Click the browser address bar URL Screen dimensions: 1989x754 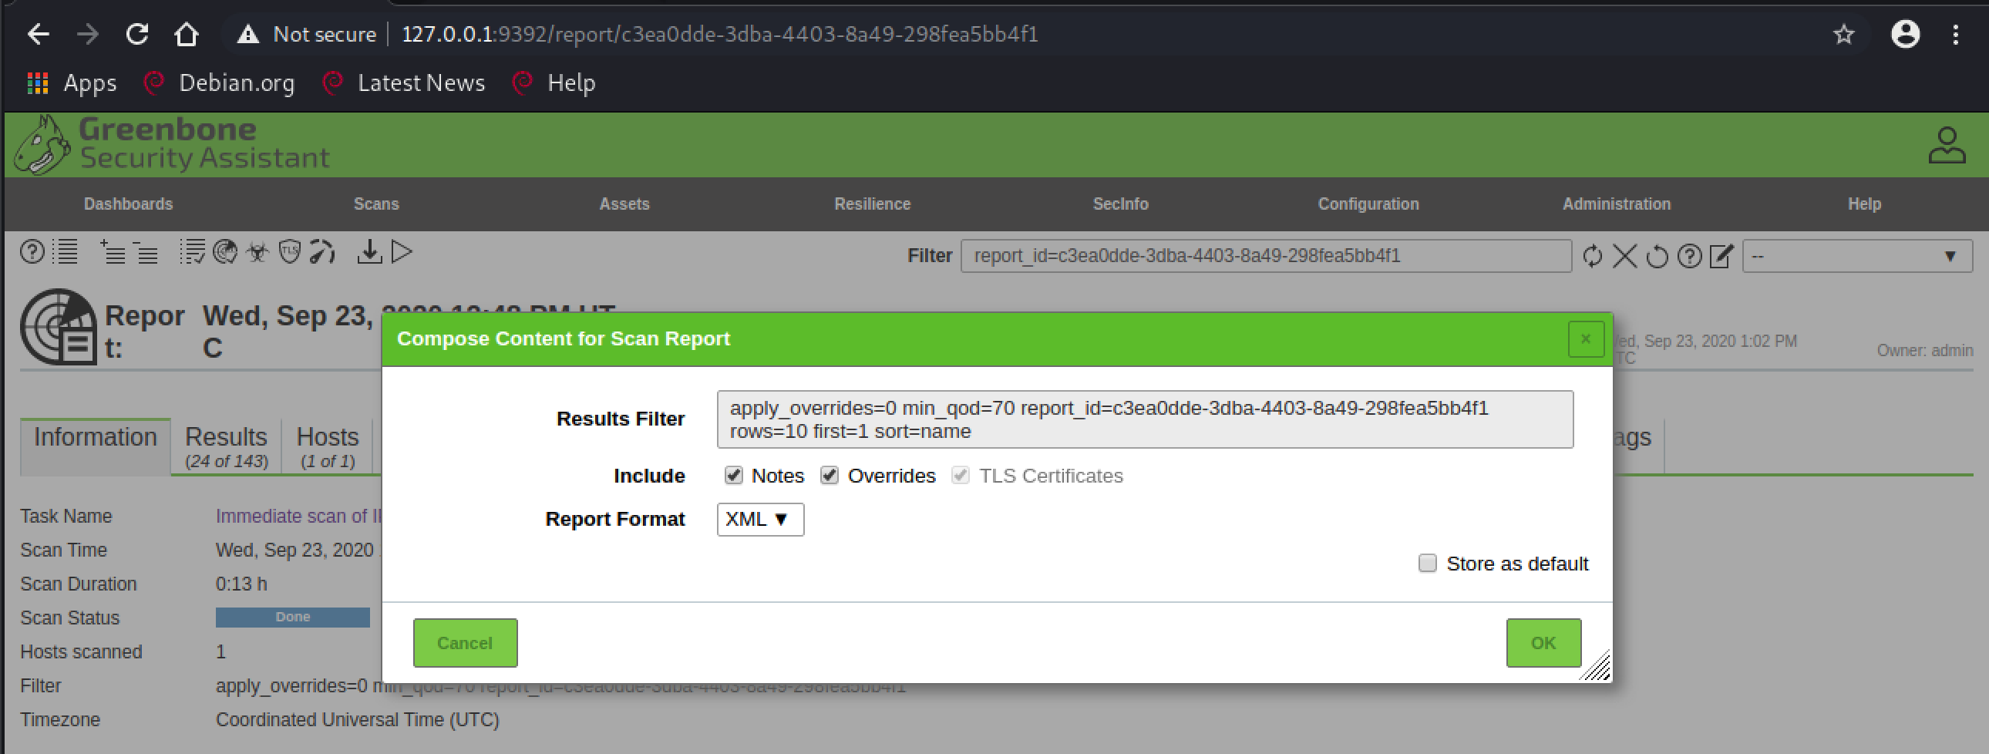(x=719, y=34)
